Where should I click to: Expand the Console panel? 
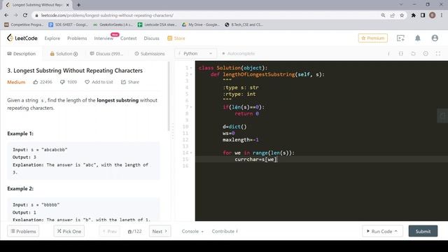(192, 232)
